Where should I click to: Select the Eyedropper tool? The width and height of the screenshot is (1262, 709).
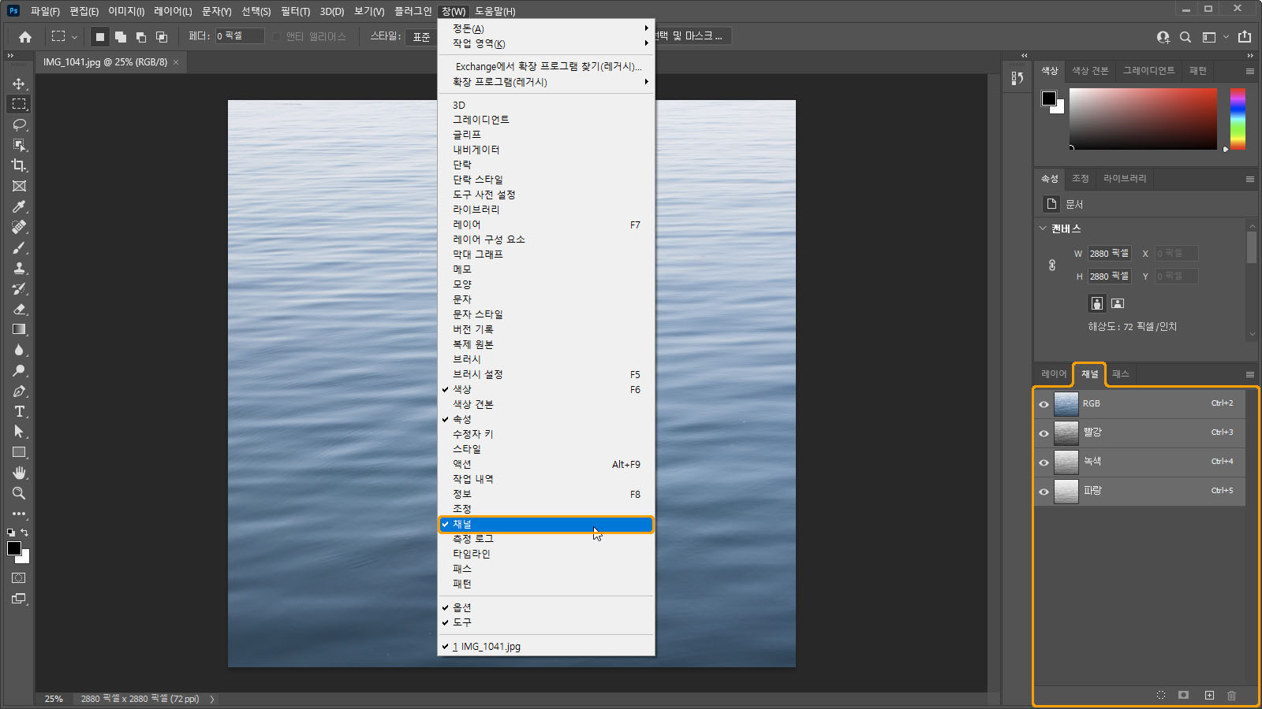tap(19, 206)
